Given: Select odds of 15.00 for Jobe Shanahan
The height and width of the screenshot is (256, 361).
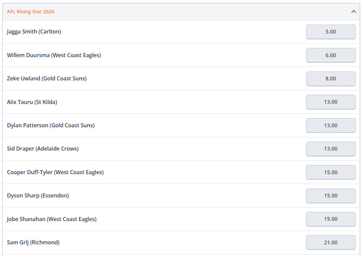Looking at the screenshot, I should pos(331,219).
